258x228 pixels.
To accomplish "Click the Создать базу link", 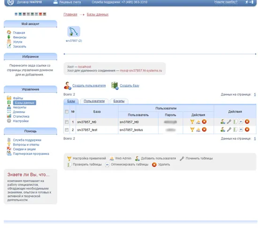I will 129,85.
